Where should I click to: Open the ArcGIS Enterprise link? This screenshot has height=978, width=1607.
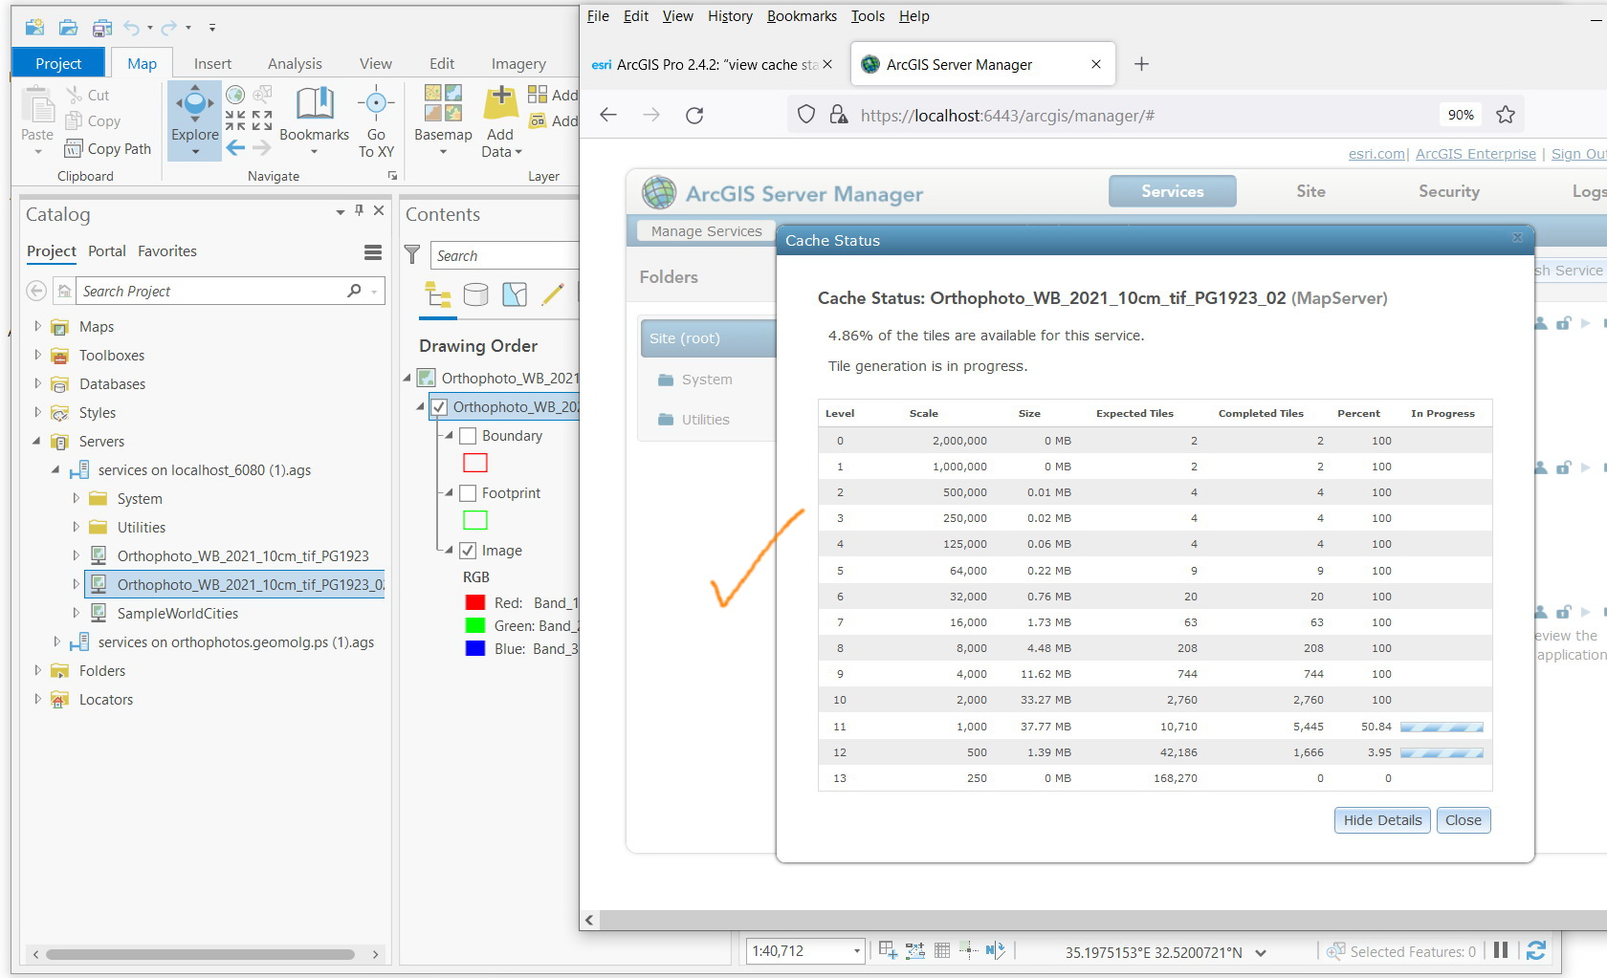(1476, 153)
